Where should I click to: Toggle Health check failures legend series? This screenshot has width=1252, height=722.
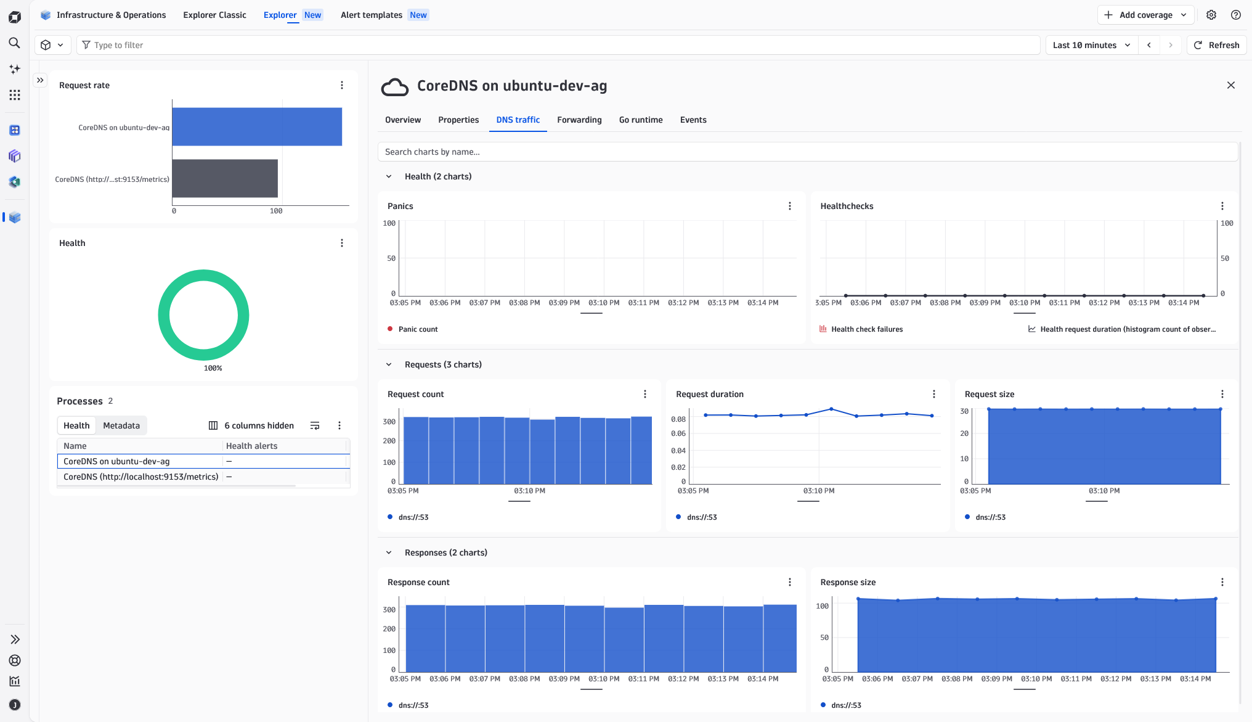(x=861, y=329)
